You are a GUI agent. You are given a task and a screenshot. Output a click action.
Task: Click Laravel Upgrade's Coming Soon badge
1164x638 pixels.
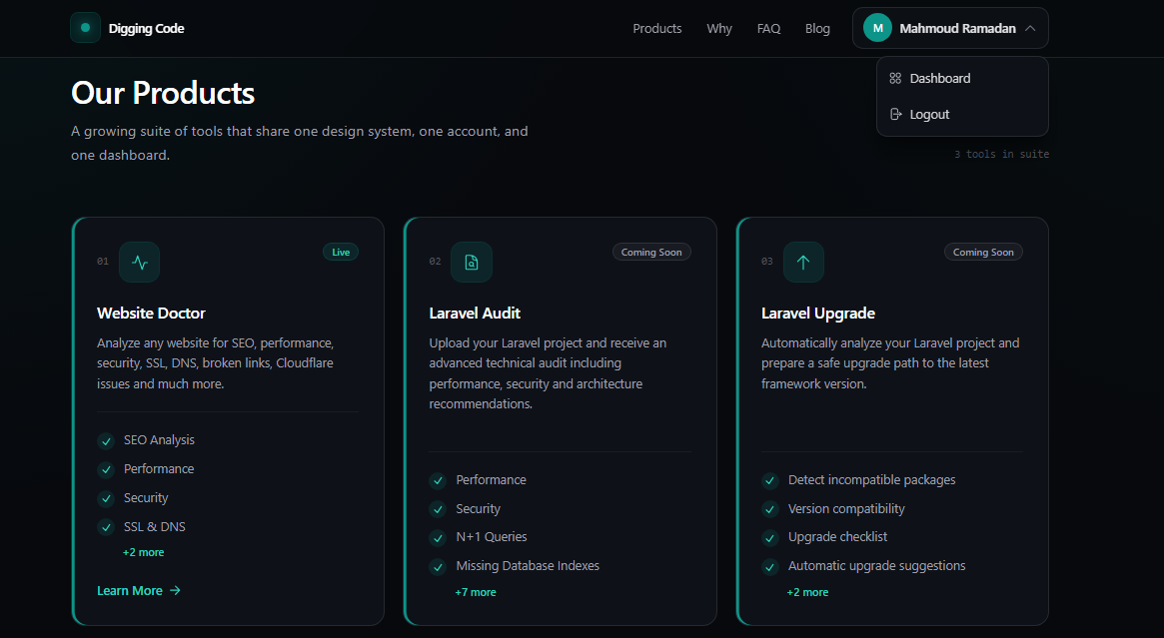(x=983, y=253)
